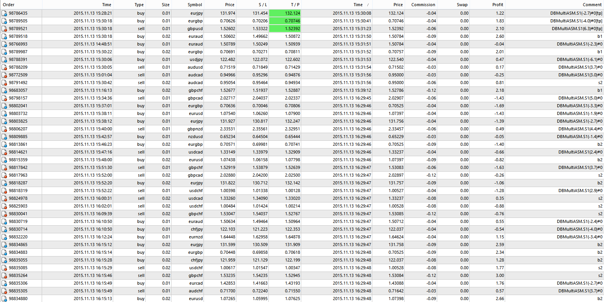Click the sell order icon for 98817842
Image resolution: width=604 pixels, height=302 pixels.
(4, 167)
